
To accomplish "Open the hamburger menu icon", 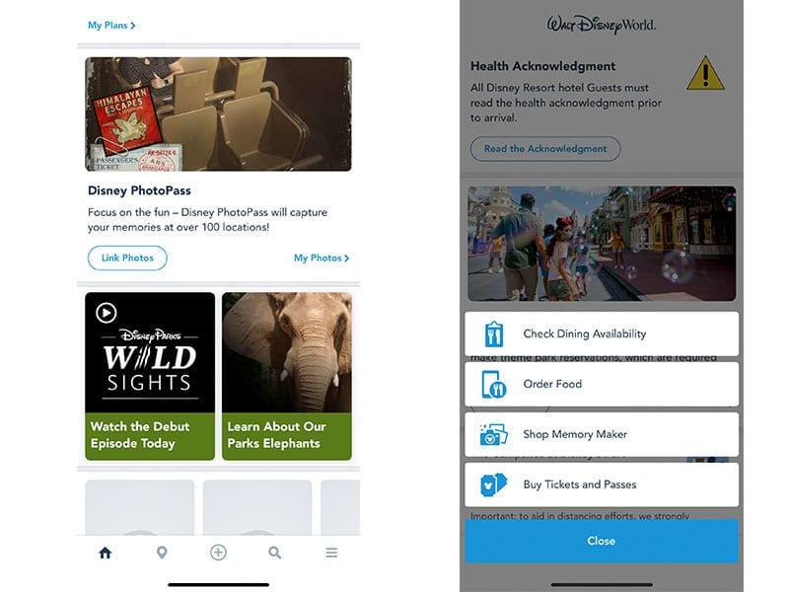I will 331,553.
